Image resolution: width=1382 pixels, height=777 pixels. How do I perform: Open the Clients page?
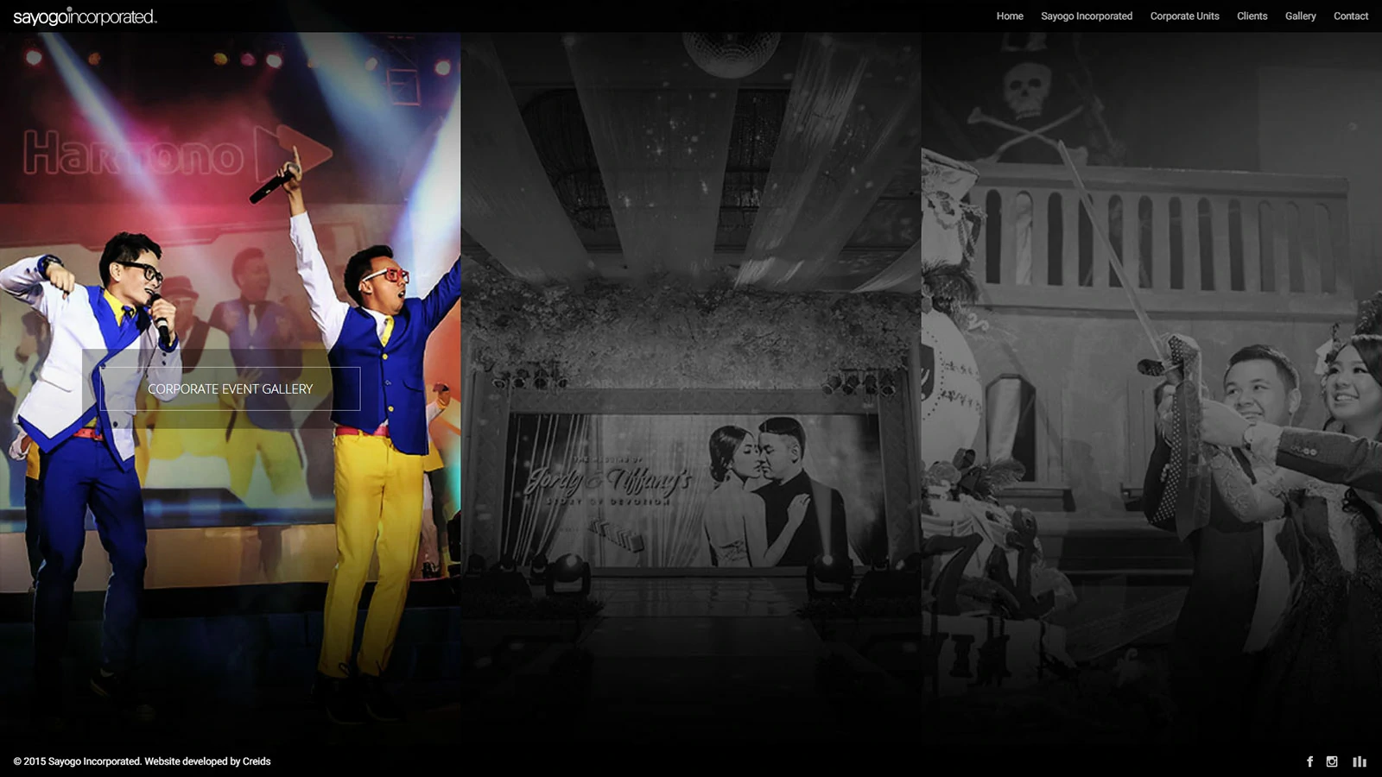(x=1252, y=16)
